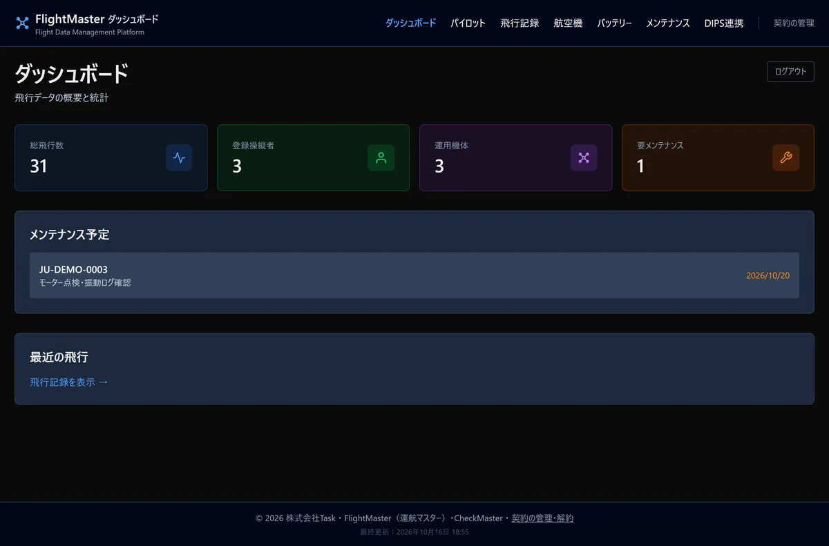Select the JU-DEMO-0003 maintenance entry
Image resolution: width=829 pixels, height=546 pixels.
click(x=414, y=275)
